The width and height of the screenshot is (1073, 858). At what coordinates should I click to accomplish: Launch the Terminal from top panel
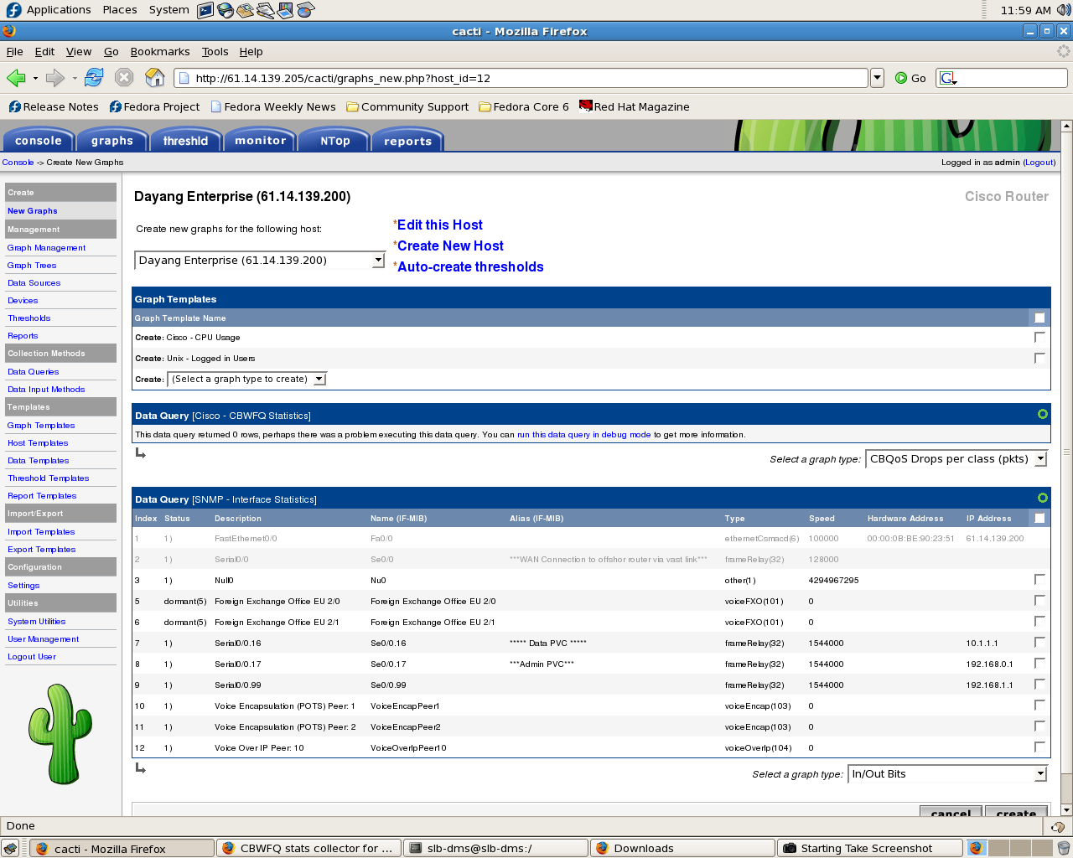(205, 10)
